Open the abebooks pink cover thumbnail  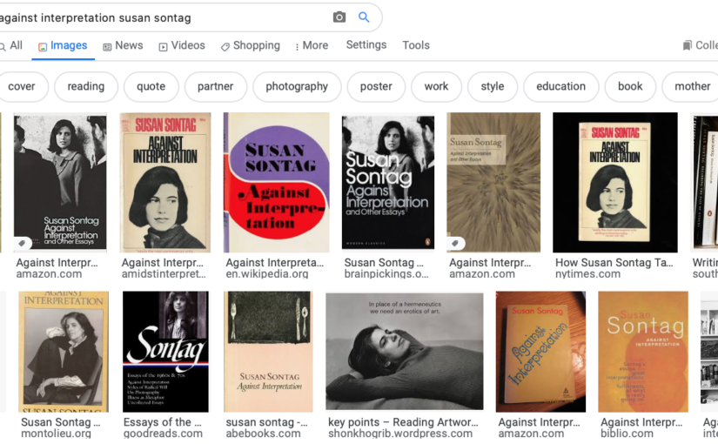pyautogui.click(x=268, y=352)
